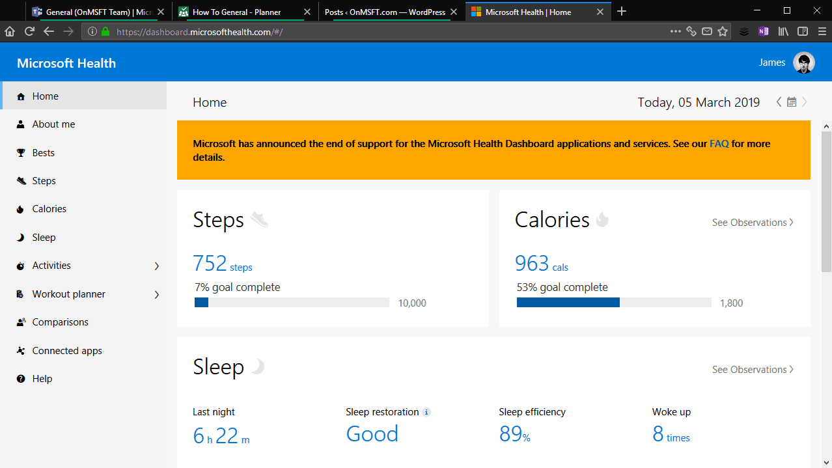This screenshot has height=468, width=832.
Task: Click the 963 cals value
Action: click(542, 264)
